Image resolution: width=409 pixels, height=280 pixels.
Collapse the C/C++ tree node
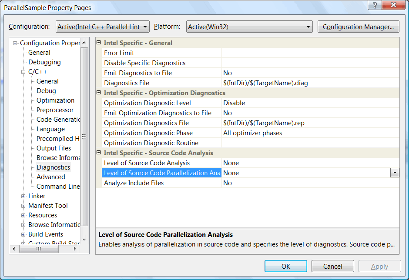tap(23, 72)
